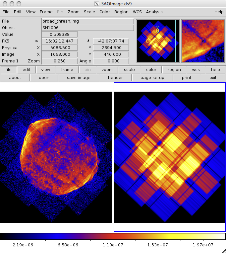Select the left SN1006 supernova image frame
Screen dimensions: 226x253
(56, 157)
